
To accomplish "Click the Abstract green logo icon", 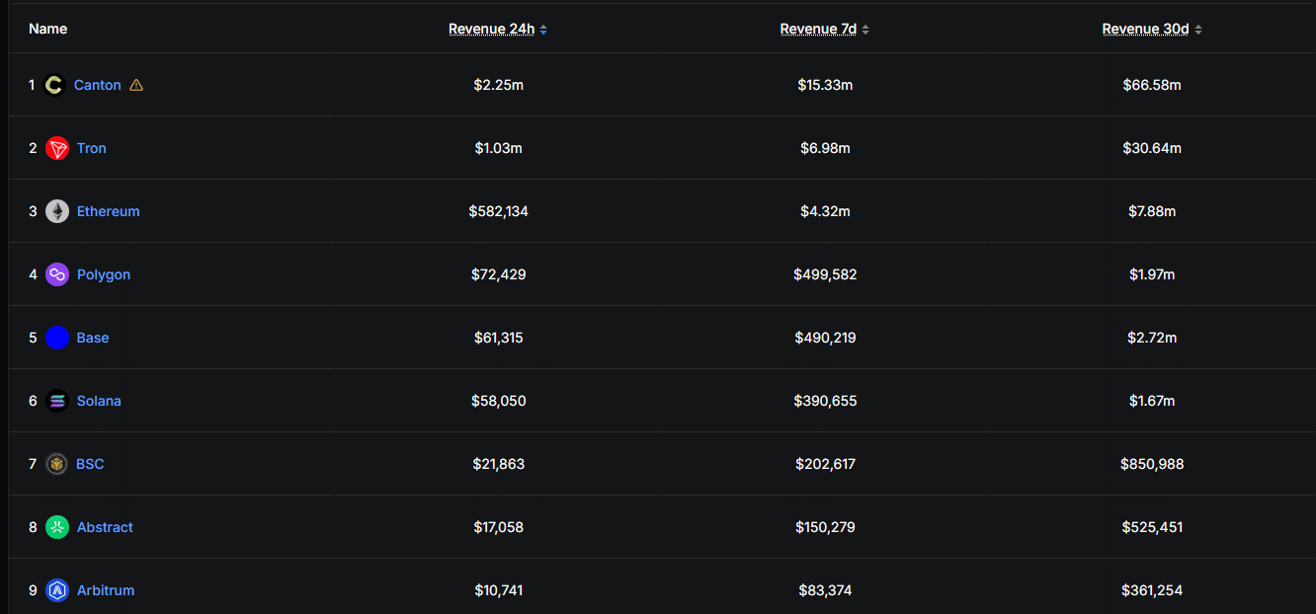I will [x=56, y=527].
